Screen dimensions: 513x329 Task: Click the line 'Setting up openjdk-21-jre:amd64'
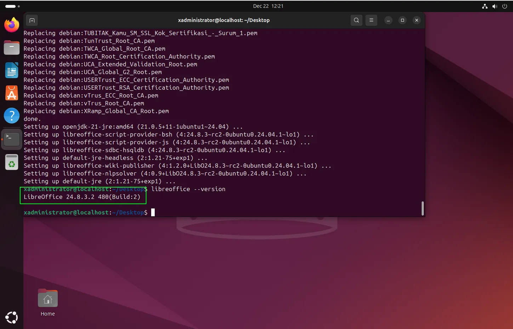pyautogui.click(x=133, y=127)
